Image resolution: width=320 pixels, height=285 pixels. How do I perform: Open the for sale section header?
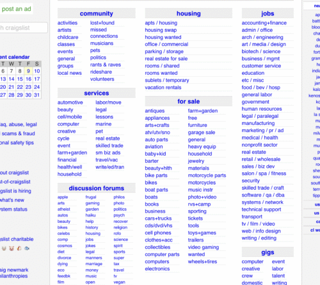[x=189, y=101]
